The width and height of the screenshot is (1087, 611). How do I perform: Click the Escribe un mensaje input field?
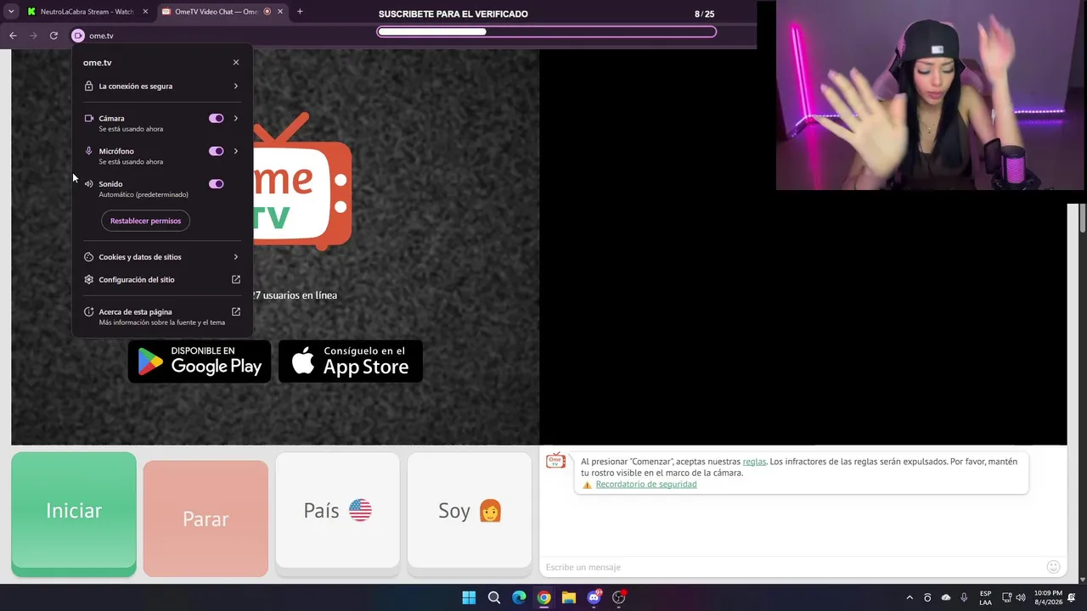[x=793, y=567]
